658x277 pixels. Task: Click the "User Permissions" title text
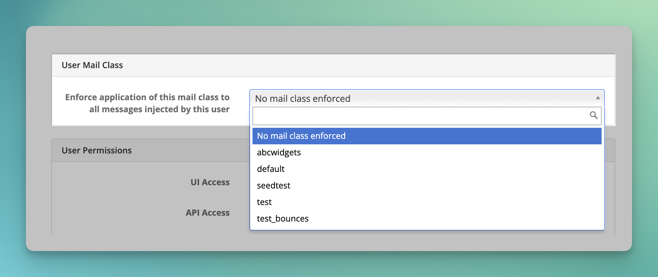tap(97, 151)
